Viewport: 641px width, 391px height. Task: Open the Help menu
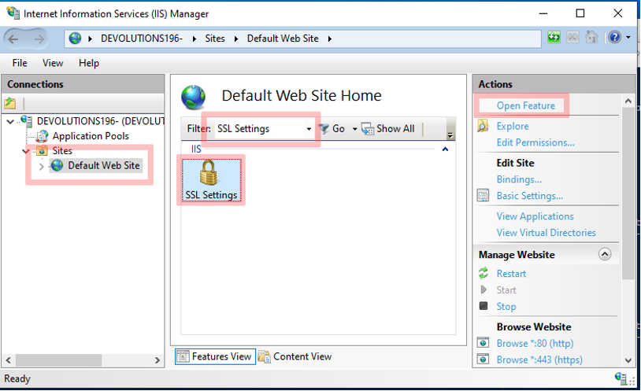(89, 63)
